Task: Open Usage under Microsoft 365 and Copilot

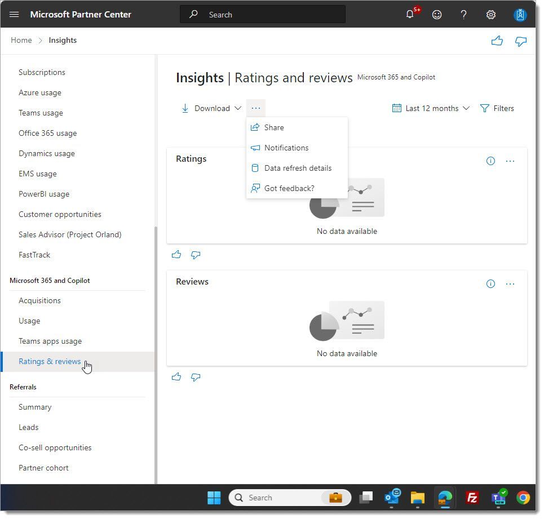Action: point(29,321)
